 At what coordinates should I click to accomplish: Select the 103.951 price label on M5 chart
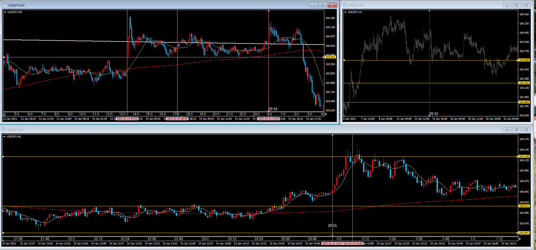330,57
